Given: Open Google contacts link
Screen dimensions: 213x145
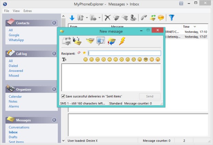Looking at the screenshot, I should tap(14, 35).
